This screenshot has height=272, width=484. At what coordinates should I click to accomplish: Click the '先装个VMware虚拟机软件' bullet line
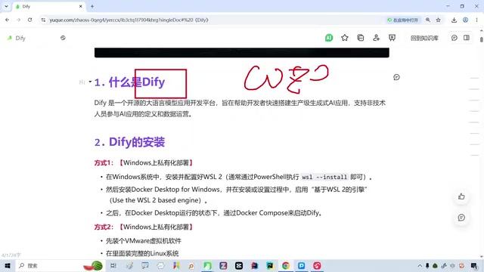(144, 241)
